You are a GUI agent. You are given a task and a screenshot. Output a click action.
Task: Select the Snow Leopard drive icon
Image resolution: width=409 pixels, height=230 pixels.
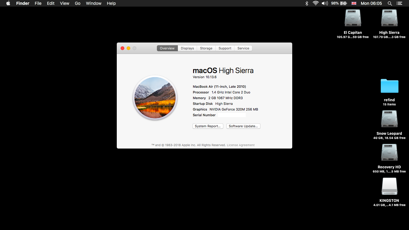pyautogui.click(x=389, y=119)
